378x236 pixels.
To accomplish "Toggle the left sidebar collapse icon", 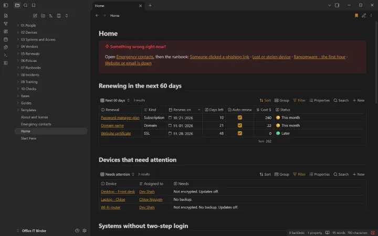I will pyautogui.click(x=6, y=5).
